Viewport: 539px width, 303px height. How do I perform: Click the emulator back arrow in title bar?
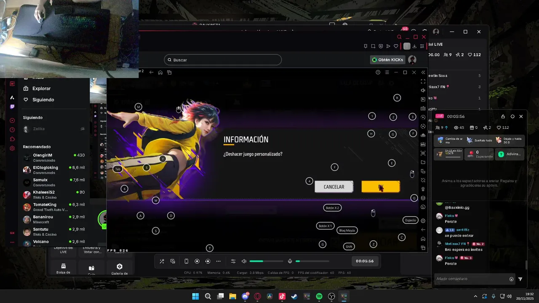(152, 72)
